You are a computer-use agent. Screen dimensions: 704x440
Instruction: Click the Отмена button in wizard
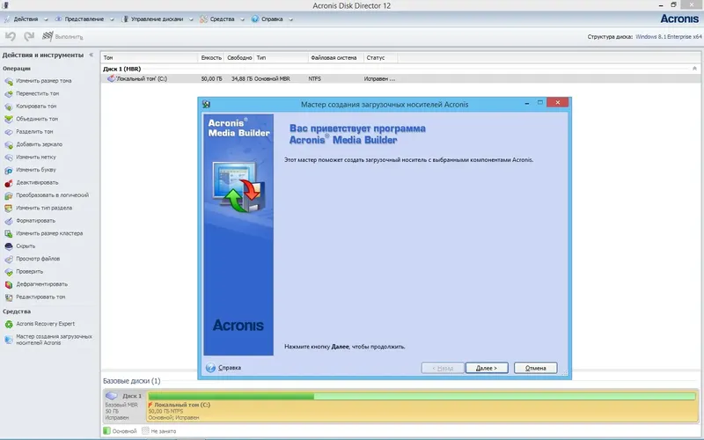536,368
